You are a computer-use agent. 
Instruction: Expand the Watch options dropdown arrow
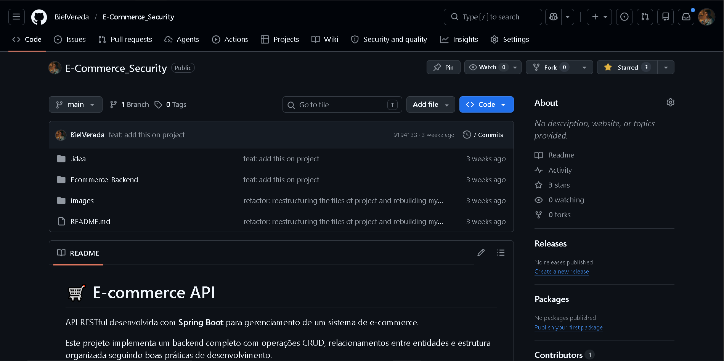pos(515,67)
